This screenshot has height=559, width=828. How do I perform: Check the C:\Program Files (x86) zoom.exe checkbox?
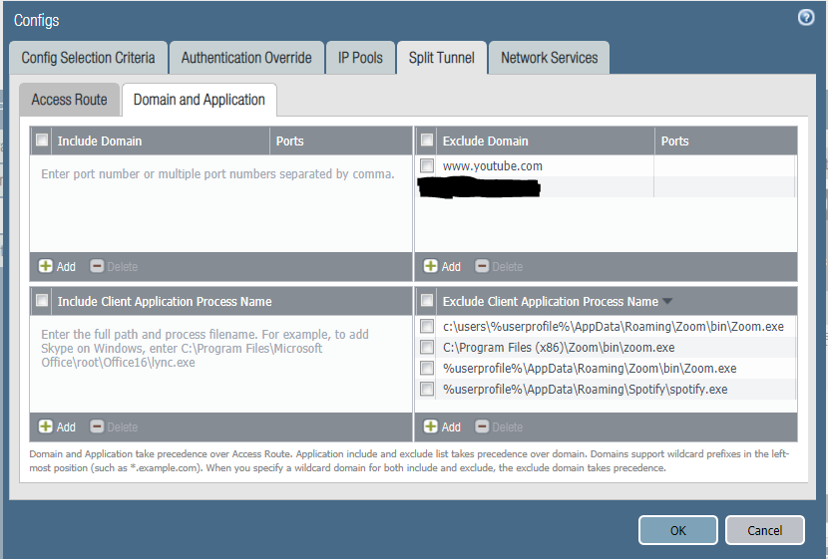pos(427,347)
